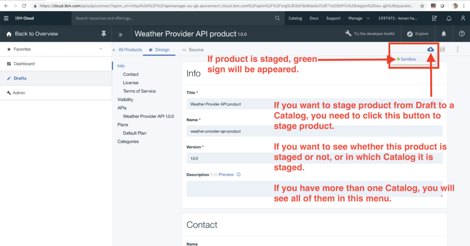Screen dimensions: 470x246
Task: Click the Name field weather-provider-api-product
Action: [314, 131]
